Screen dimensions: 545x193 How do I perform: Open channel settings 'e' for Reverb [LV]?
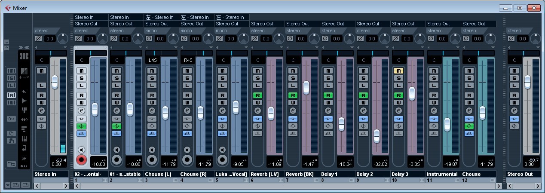pos(257,111)
